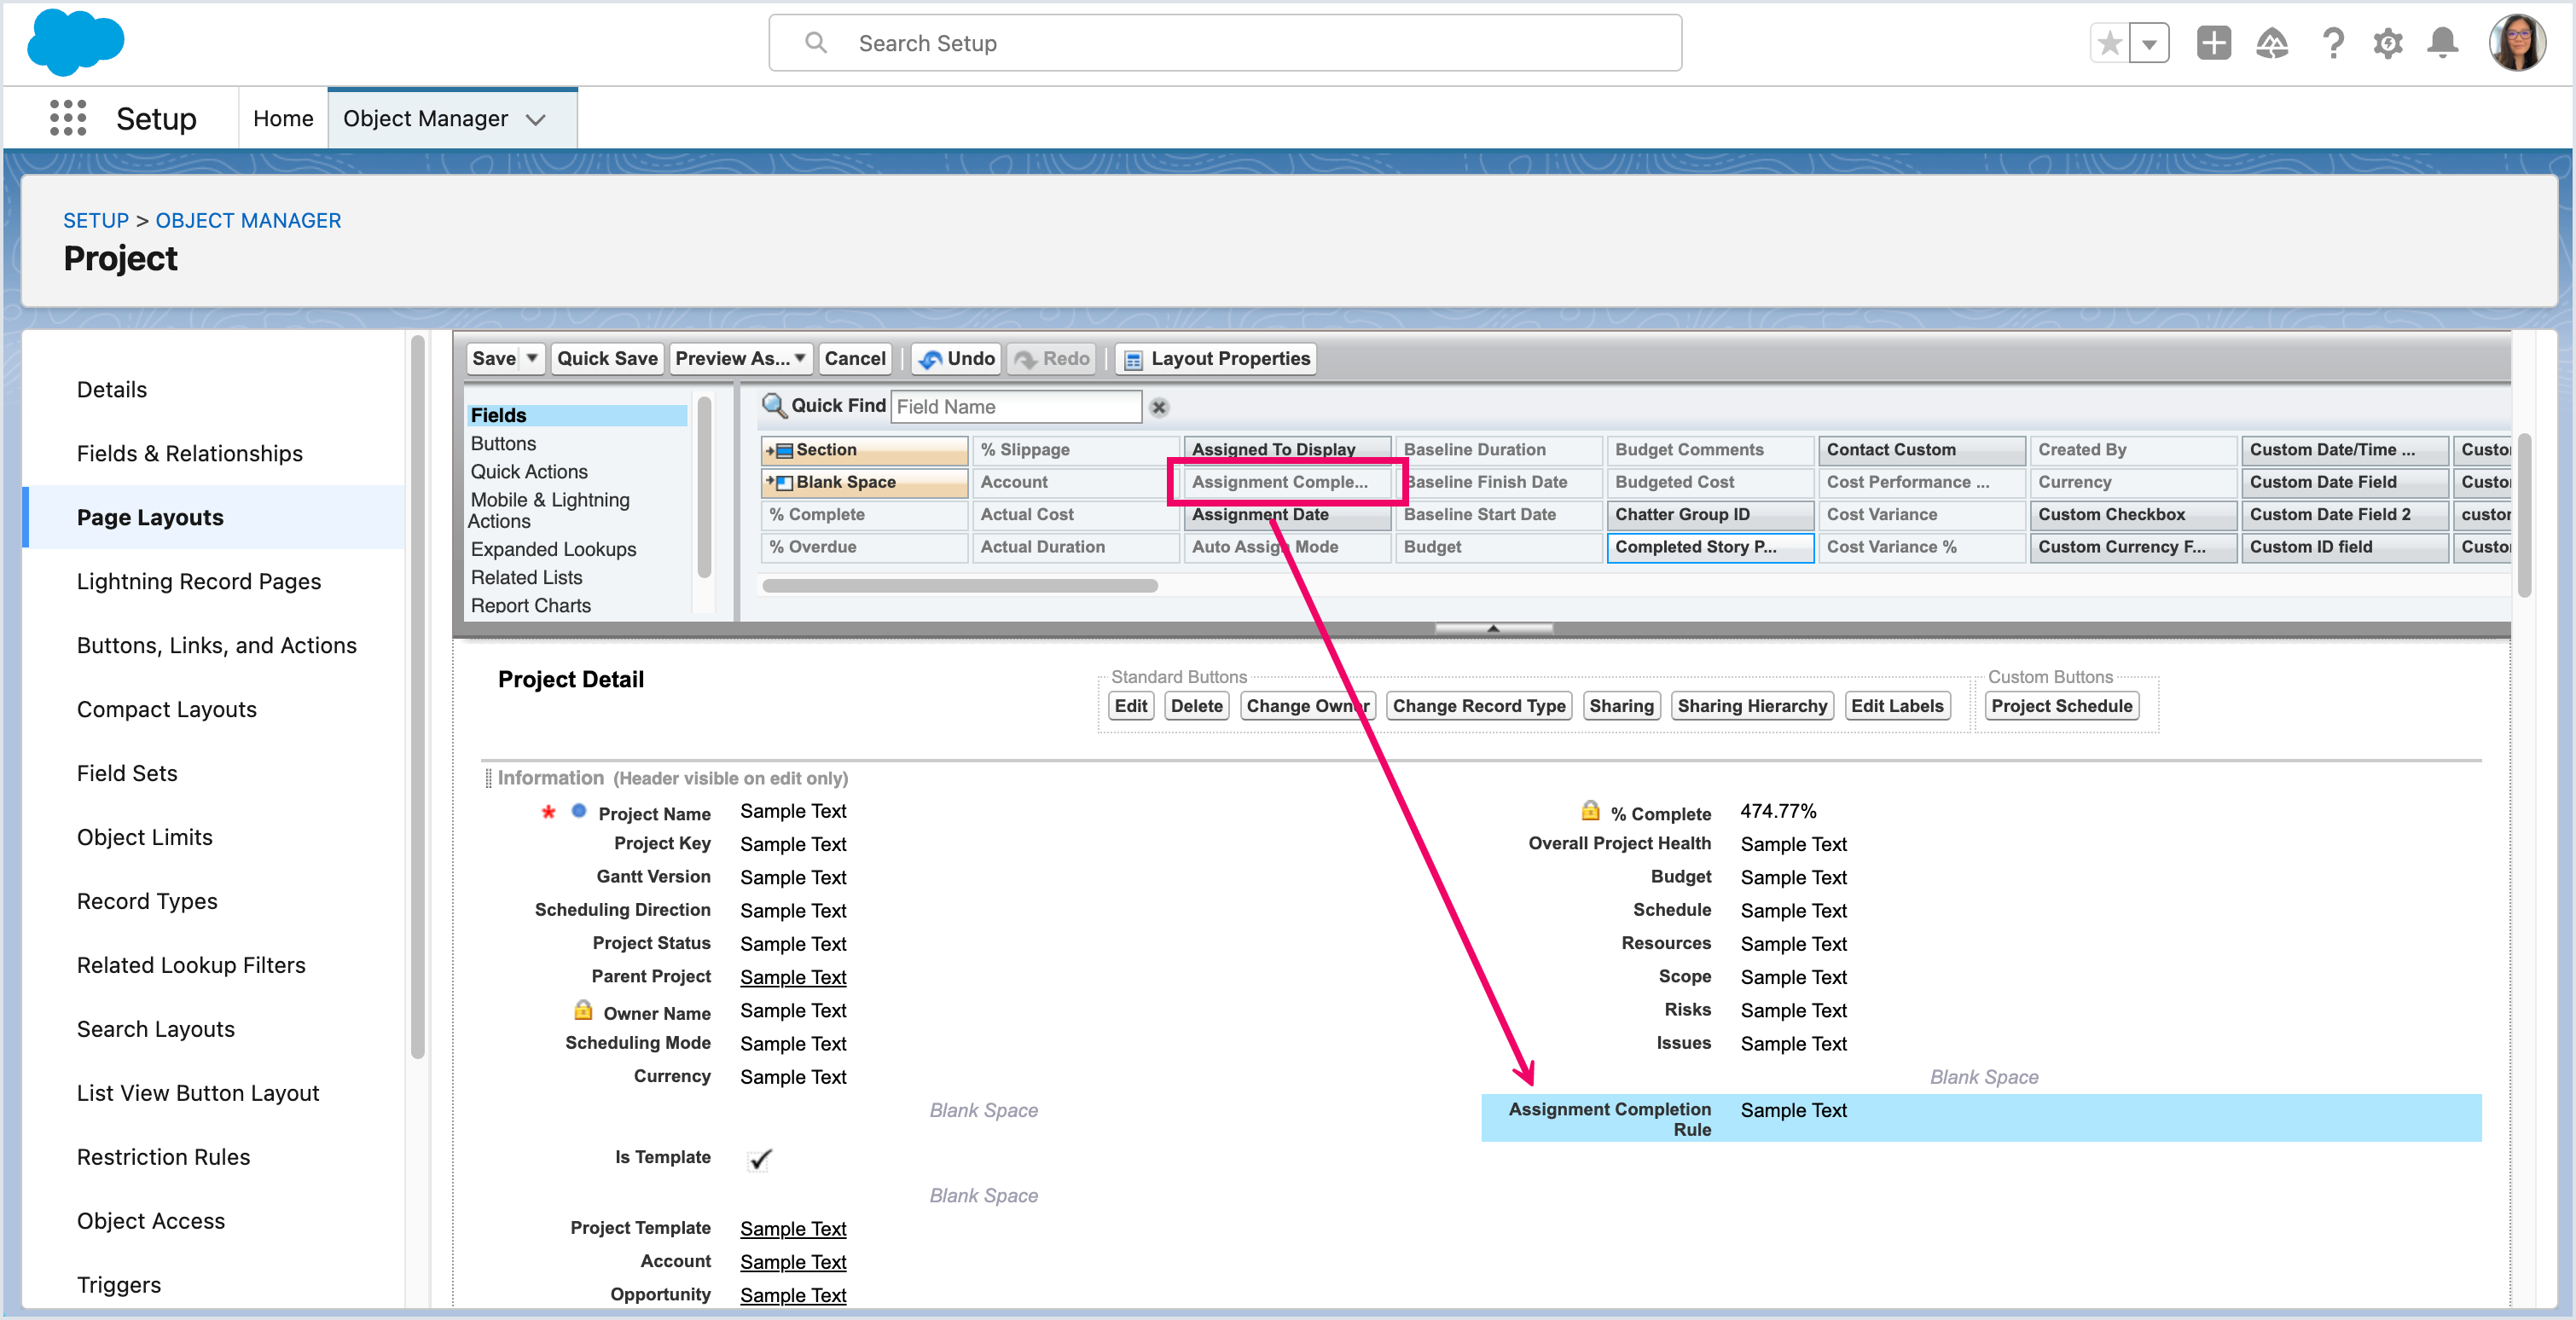This screenshot has height=1320, width=2576.
Task: Focus the Quick Find Field Name box
Action: pos(1016,407)
